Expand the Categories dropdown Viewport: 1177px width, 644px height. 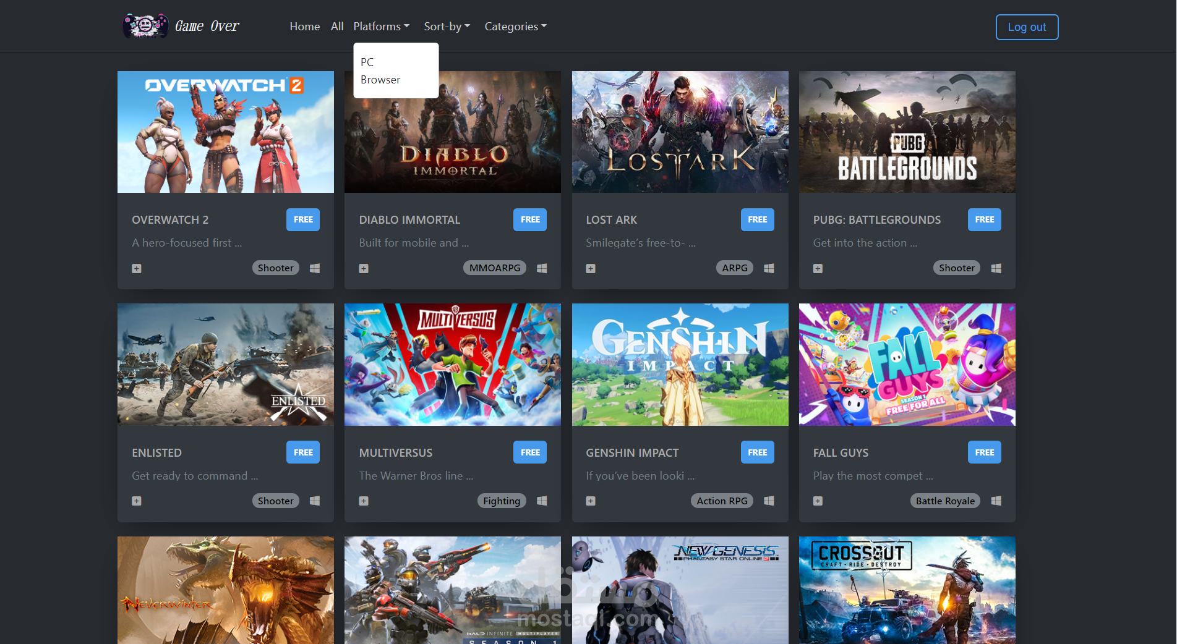click(515, 27)
